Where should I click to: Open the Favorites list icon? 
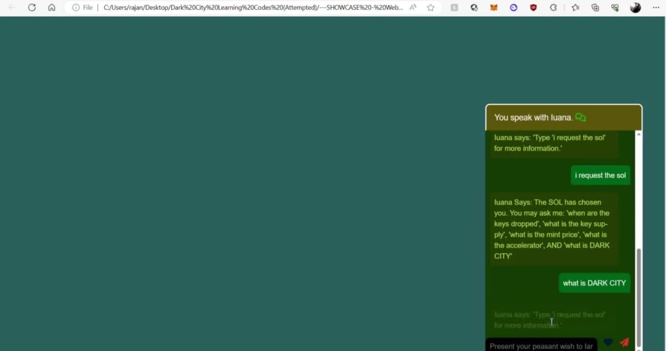tap(575, 7)
